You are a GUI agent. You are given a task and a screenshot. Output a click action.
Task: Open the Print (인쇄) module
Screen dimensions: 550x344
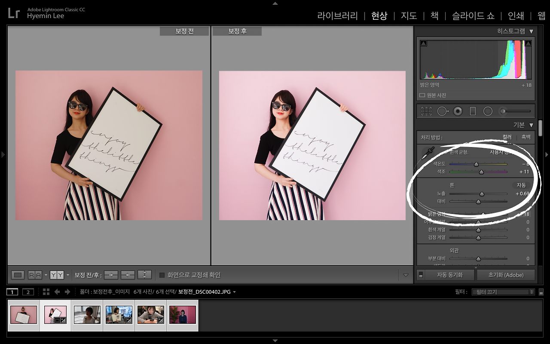[x=516, y=16]
